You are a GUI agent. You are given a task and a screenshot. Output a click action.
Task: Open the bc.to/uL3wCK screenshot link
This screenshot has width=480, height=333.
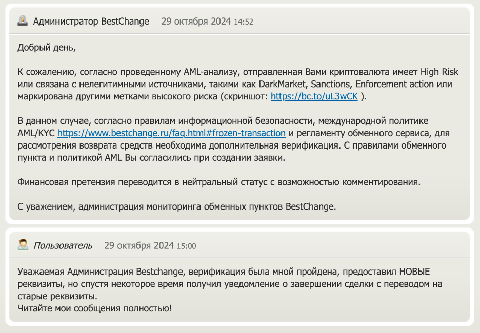point(314,96)
